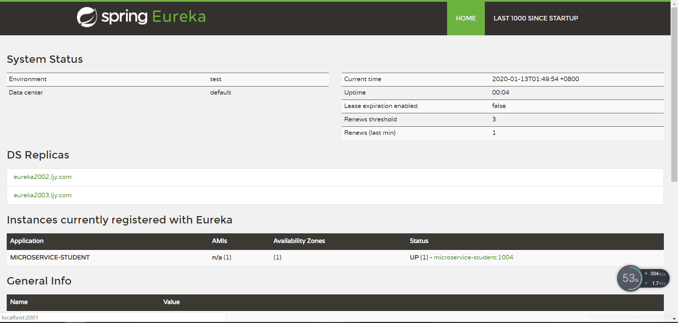678x323 pixels.
Task: Select 'Instances currently registered with Eureka' heading
Action: point(120,220)
